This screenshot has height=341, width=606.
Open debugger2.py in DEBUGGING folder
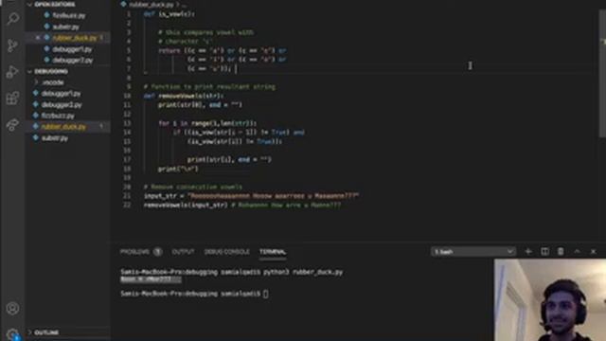(x=61, y=105)
